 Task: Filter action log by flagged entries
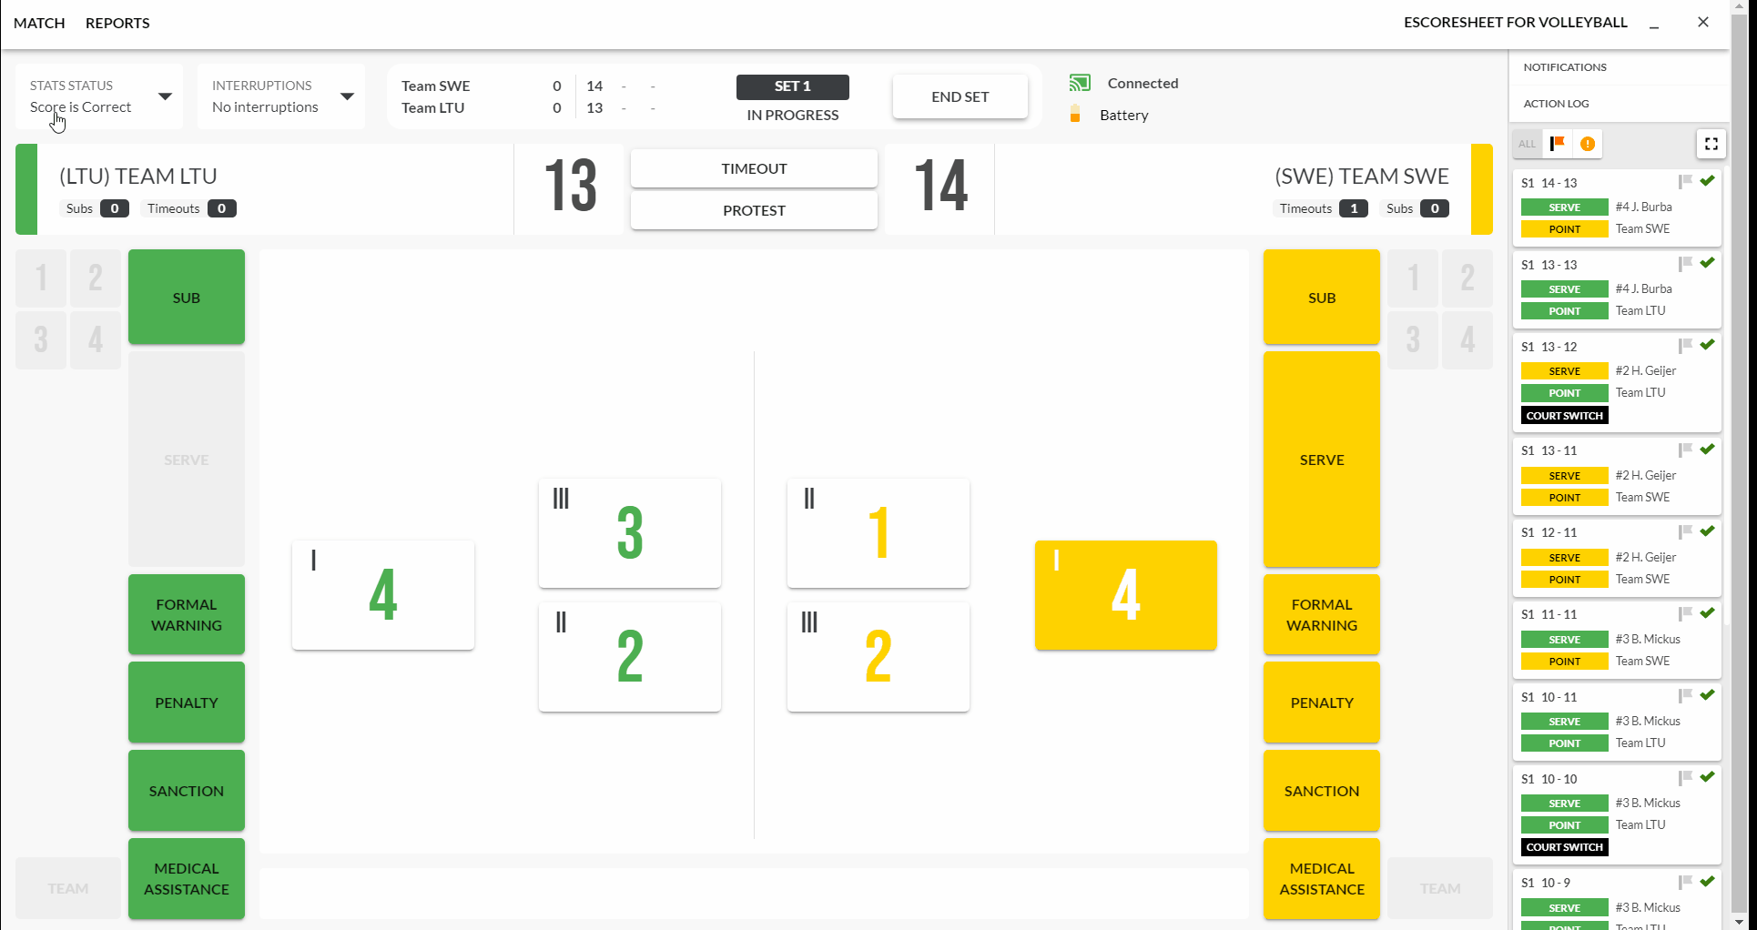(x=1558, y=144)
